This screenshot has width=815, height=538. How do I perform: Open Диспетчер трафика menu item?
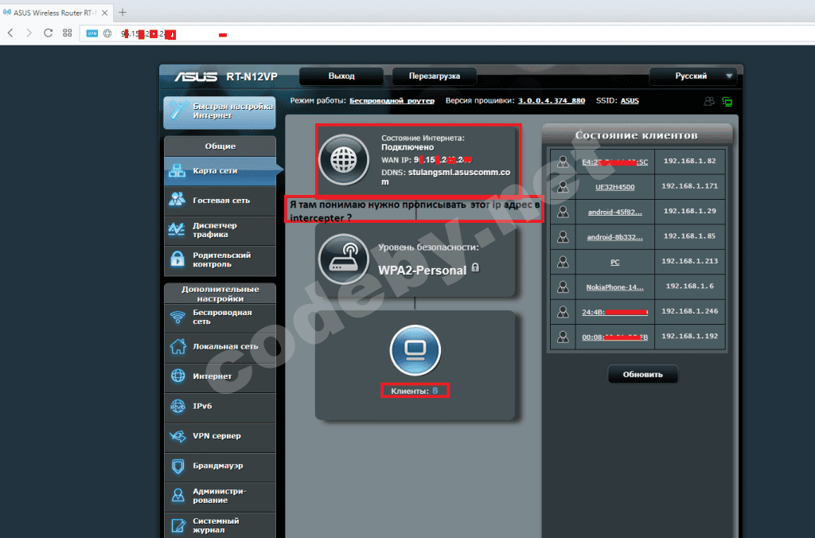pos(220,230)
